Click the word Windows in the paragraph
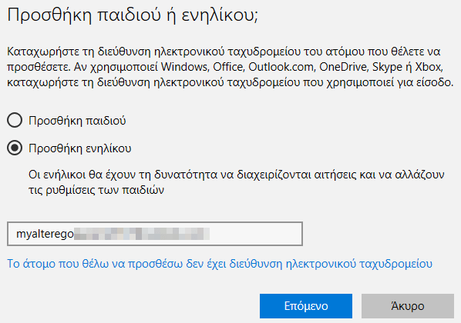 coord(184,67)
